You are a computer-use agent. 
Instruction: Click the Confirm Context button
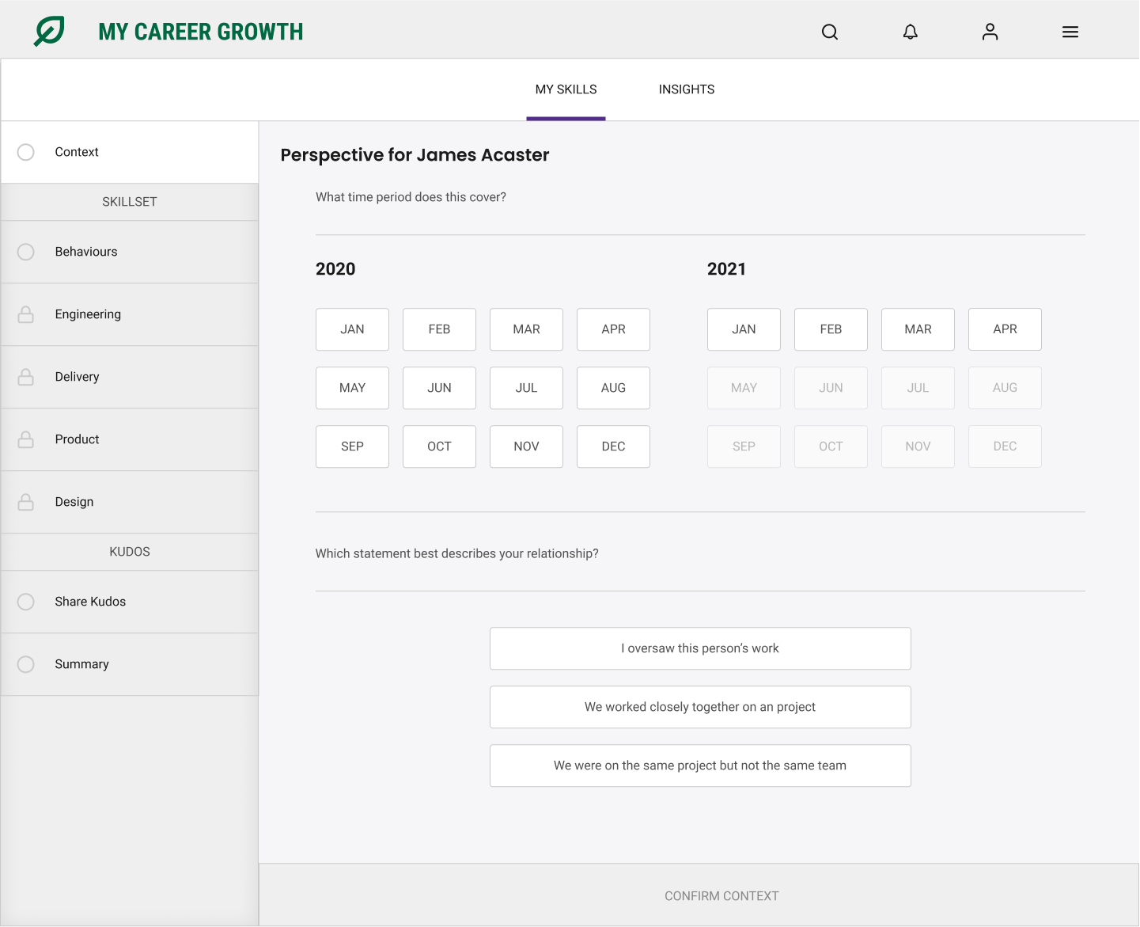click(699, 895)
